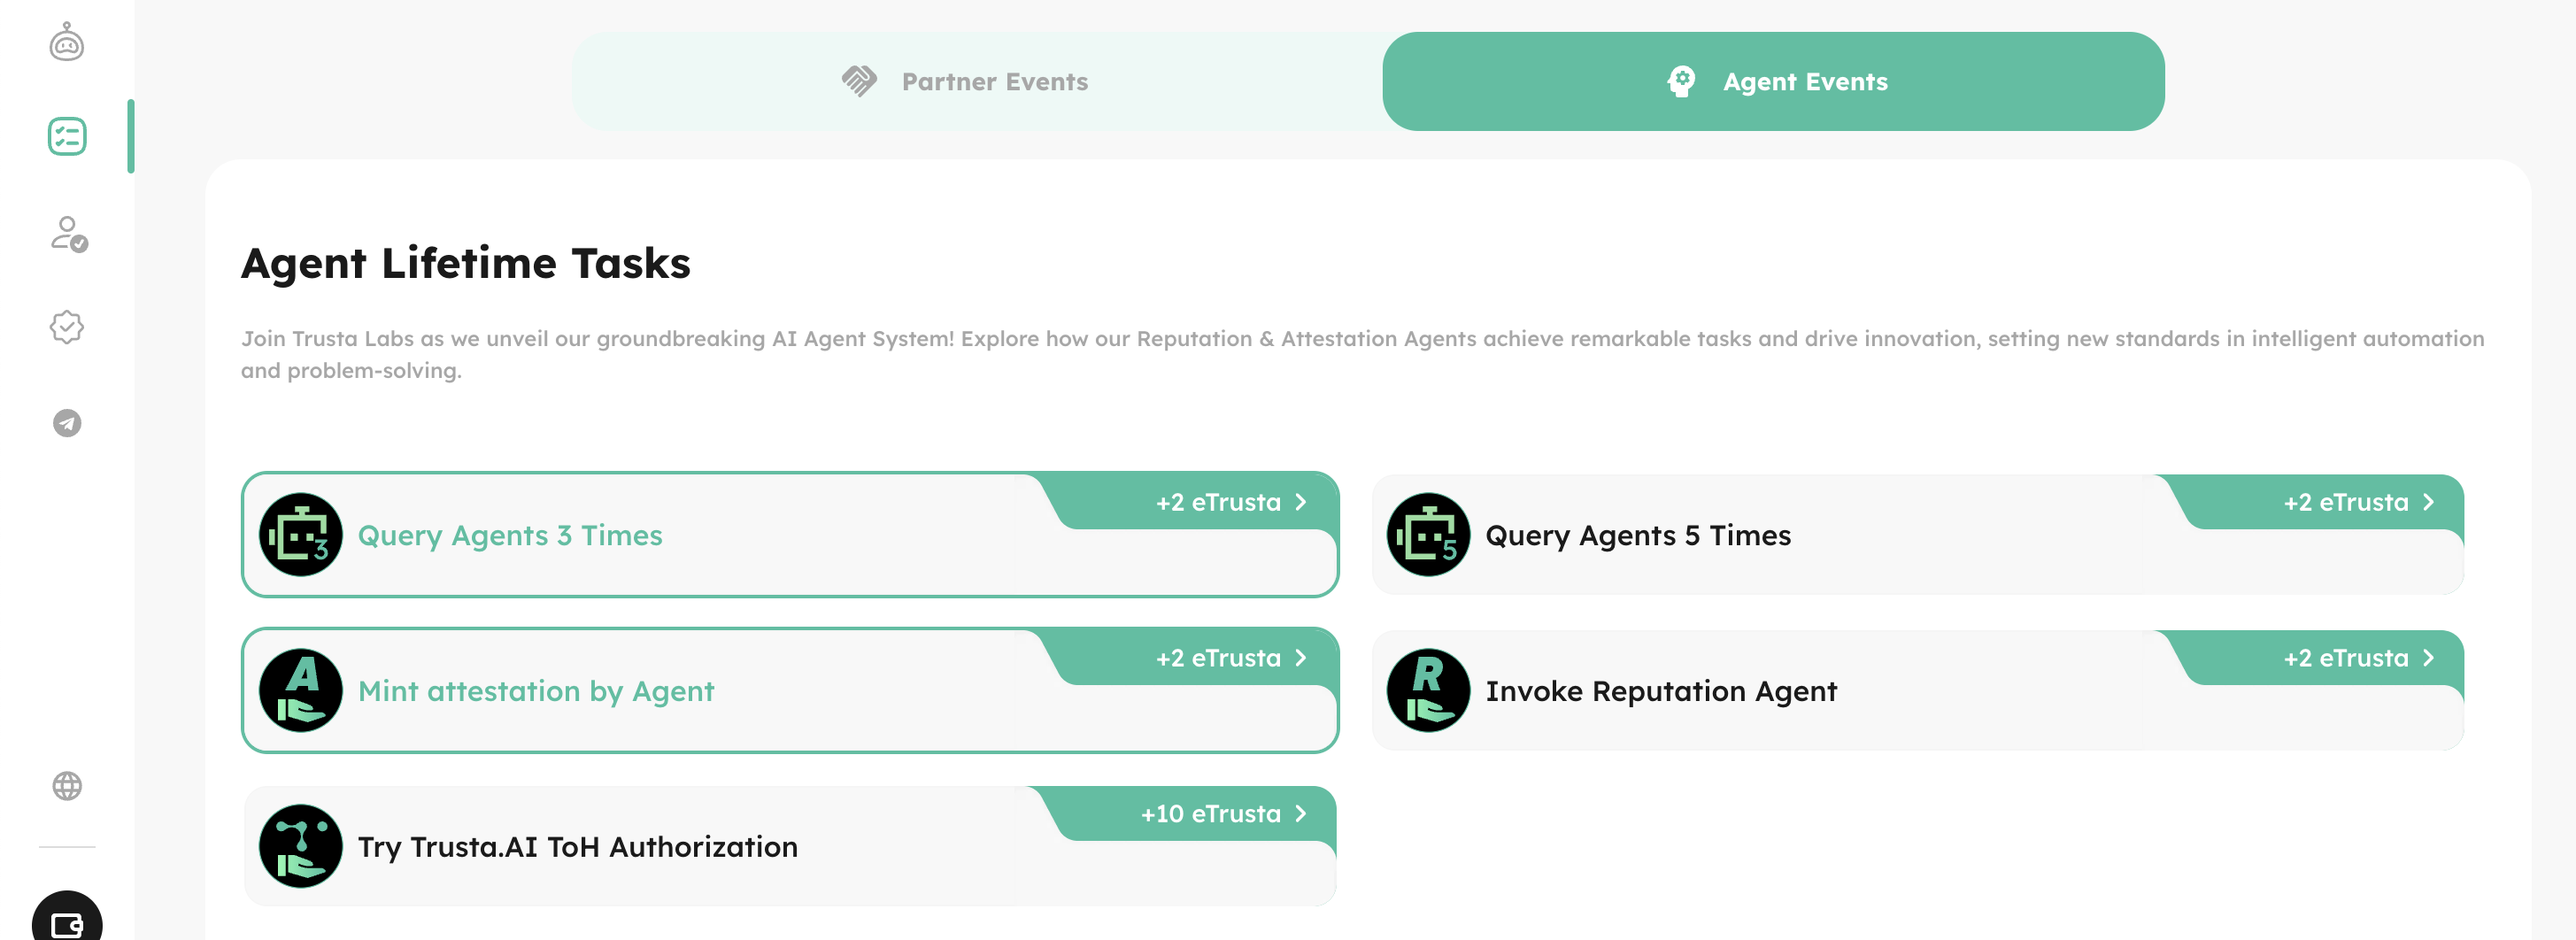Open the verified user profile sidebar icon
Viewport: 2576px width, 940px height.
pos(68,233)
